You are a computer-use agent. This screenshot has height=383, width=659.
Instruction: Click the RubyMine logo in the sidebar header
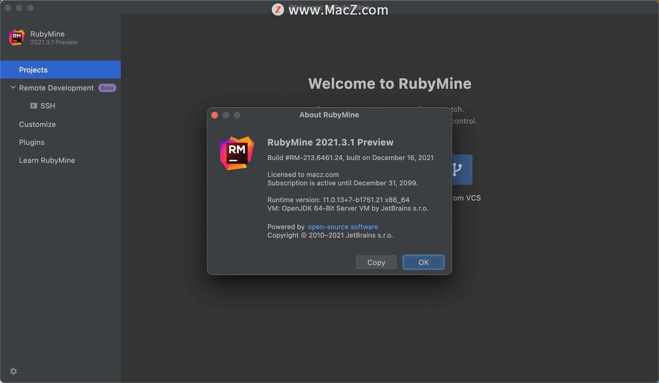[16, 37]
